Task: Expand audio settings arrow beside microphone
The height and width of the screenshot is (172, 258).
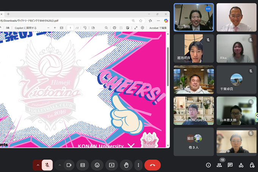Action: pos(38,165)
